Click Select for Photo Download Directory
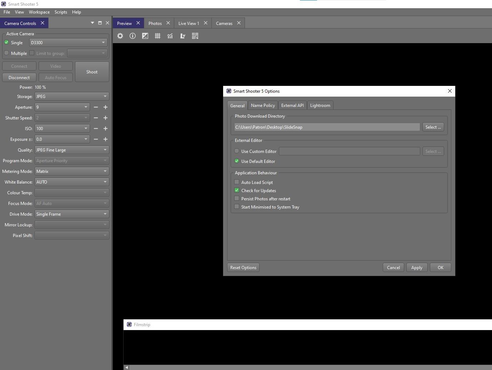 coord(433,127)
